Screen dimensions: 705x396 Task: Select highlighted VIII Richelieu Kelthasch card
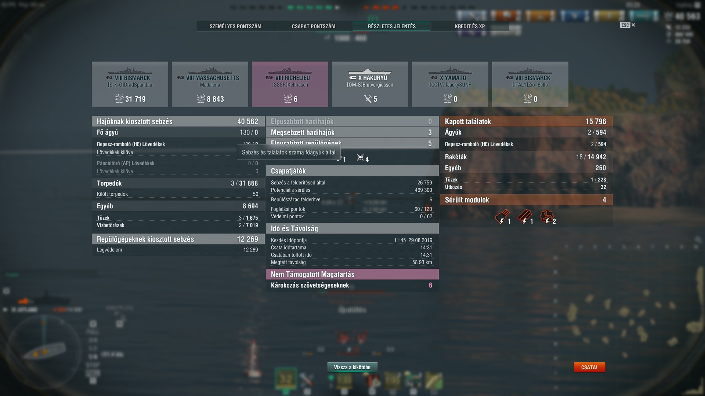pyautogui.click(x=290, y=84)
